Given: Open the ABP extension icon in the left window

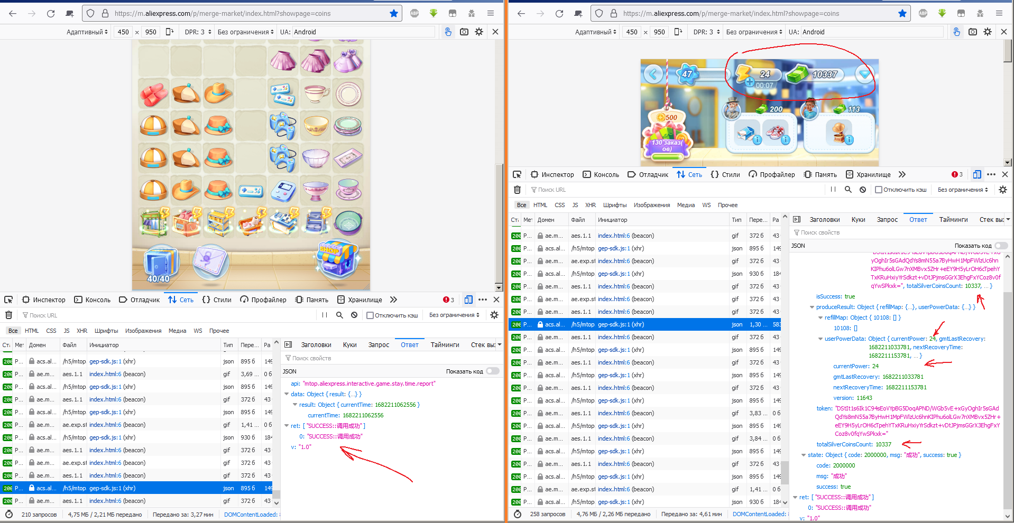Looking at the screenshot, I should click(x=414, y=14).
